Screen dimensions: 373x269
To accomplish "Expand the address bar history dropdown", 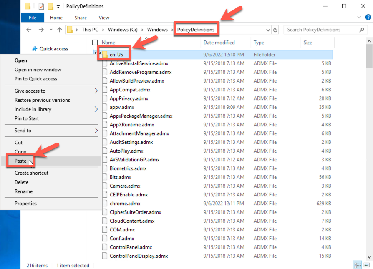I will 267,30.
